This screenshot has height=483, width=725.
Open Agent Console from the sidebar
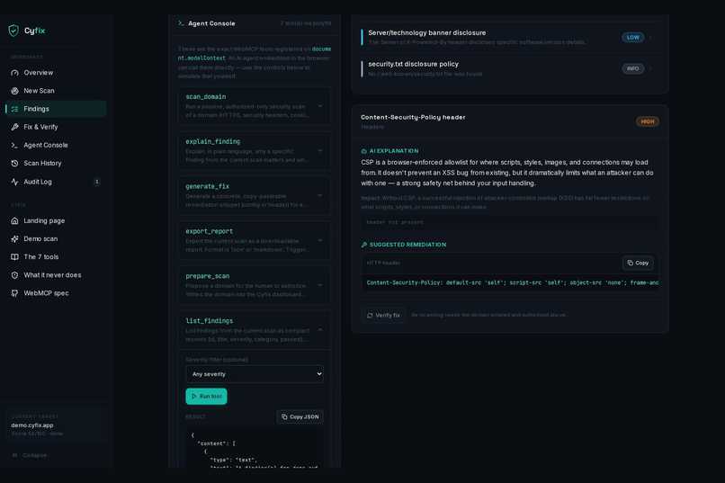(x=56, y=145)
